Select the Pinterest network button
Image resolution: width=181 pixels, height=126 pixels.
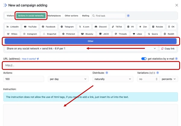click(x=69, y=34)
